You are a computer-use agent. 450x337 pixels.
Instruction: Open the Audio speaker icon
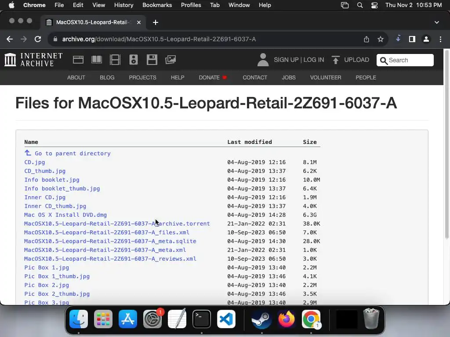coord(134,60)
